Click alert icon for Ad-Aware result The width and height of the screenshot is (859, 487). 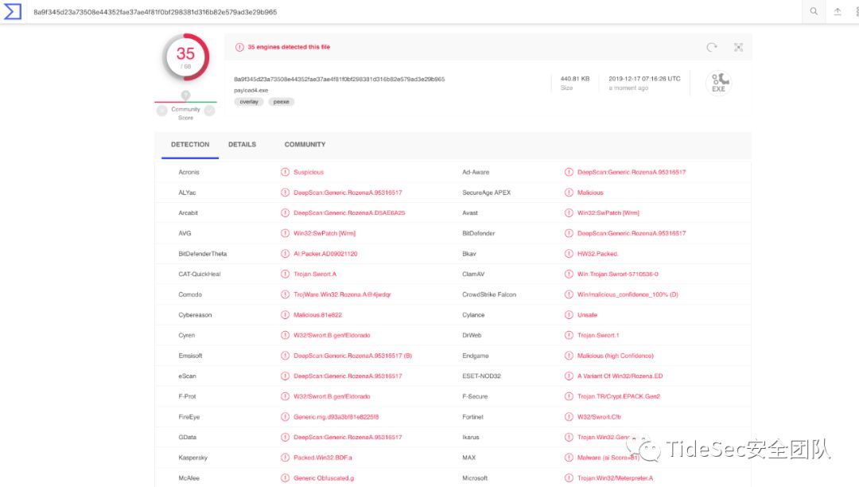pyautogui.click(x=569, y=172)
